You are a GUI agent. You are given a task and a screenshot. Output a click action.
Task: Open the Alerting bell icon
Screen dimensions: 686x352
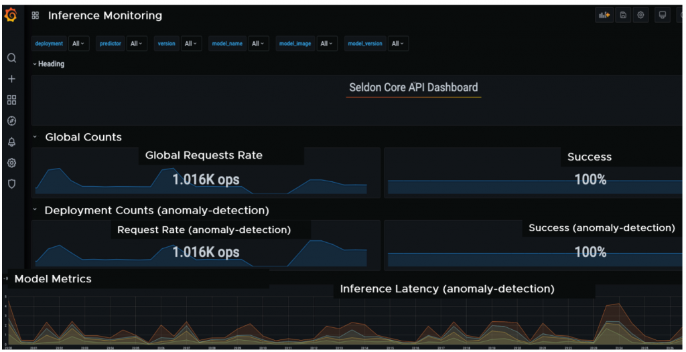tap(12, 142)
